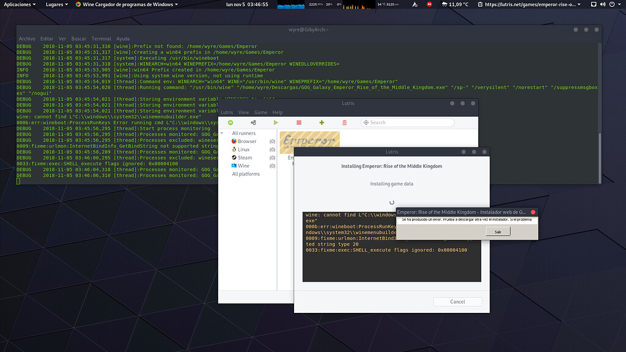The image size is (626, 352).
Task: Click the red MEGA tray icon
Action: (x=429, y=4)
